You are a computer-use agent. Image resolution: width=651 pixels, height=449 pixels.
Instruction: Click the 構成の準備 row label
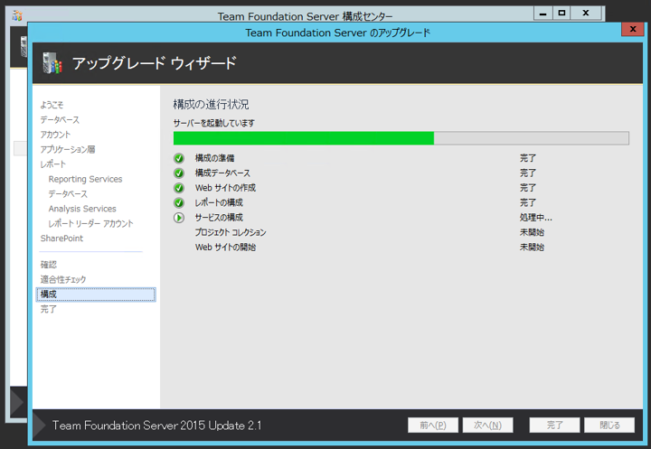click(214, 158)
